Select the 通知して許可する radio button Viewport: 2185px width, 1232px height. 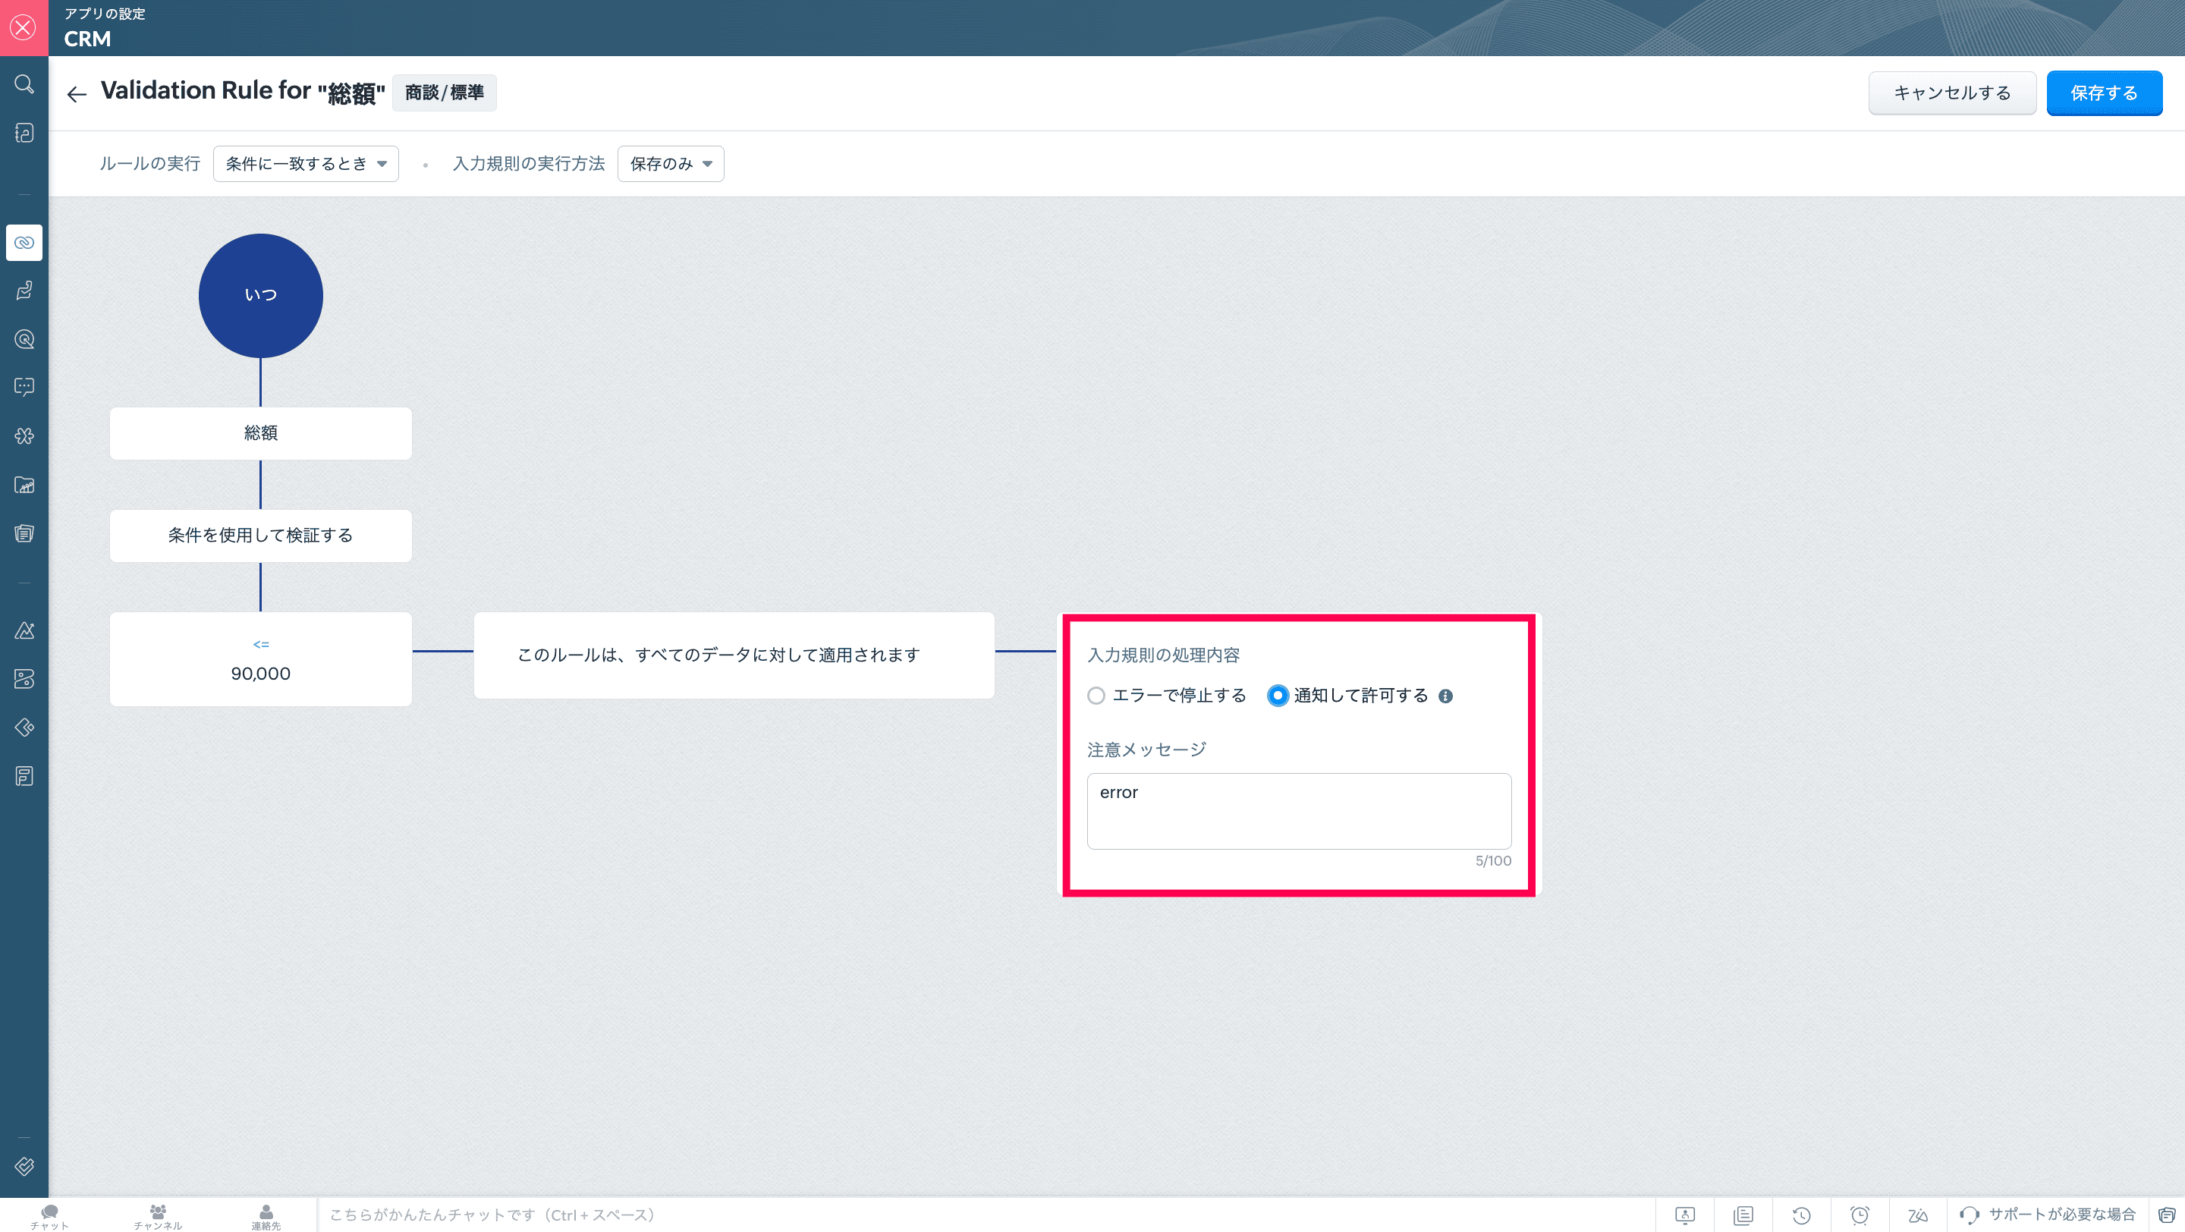pyautogui.click(x=1278, y=696)
